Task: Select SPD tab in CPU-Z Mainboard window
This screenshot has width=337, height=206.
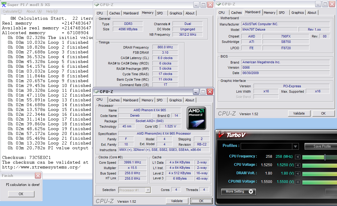Action: click(282, 13)
